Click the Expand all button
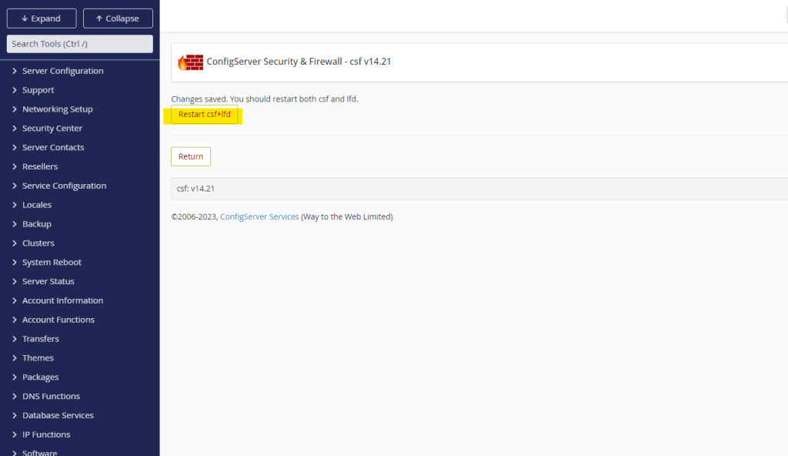This screenshot has width=788, height=456. 42,18
